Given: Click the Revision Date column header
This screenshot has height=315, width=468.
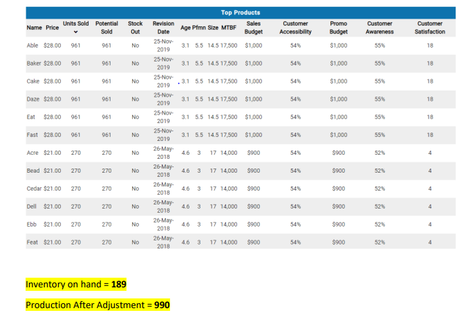Looking at the screenshot, I should pos(163,28).
